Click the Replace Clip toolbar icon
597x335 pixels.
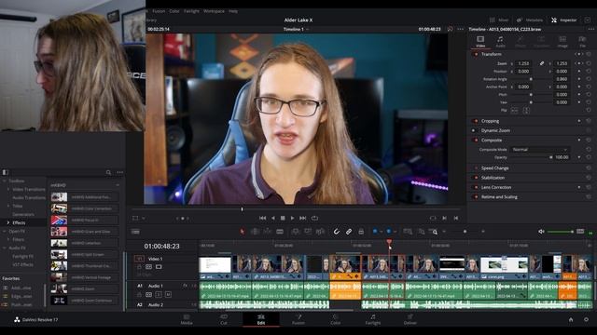pos(320,232)
